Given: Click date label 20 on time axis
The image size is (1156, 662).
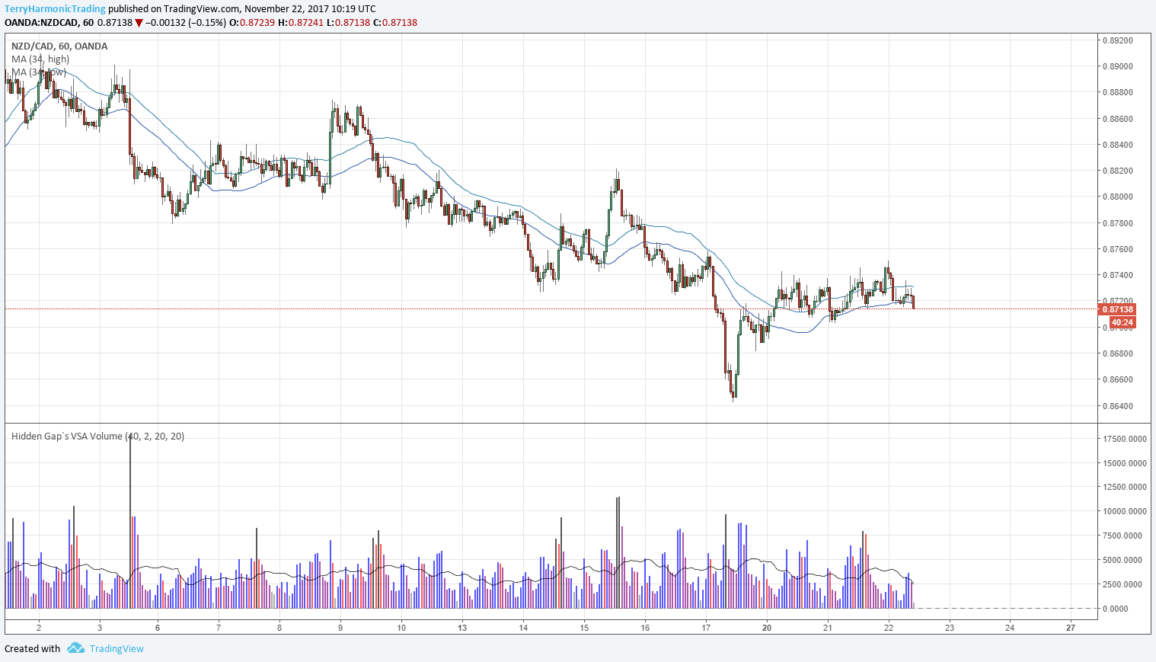Looking at the screenshot, I should pyautogui.click(x=767, y=628).
